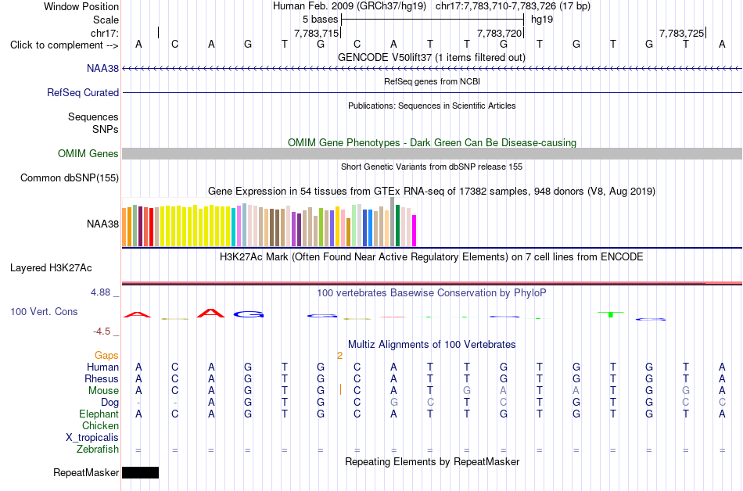Click '100 vertebrates Basewise Conservation by PhyloP' title
The width and height of the screenshot is (743, 491).
click(x=432, y=293)
